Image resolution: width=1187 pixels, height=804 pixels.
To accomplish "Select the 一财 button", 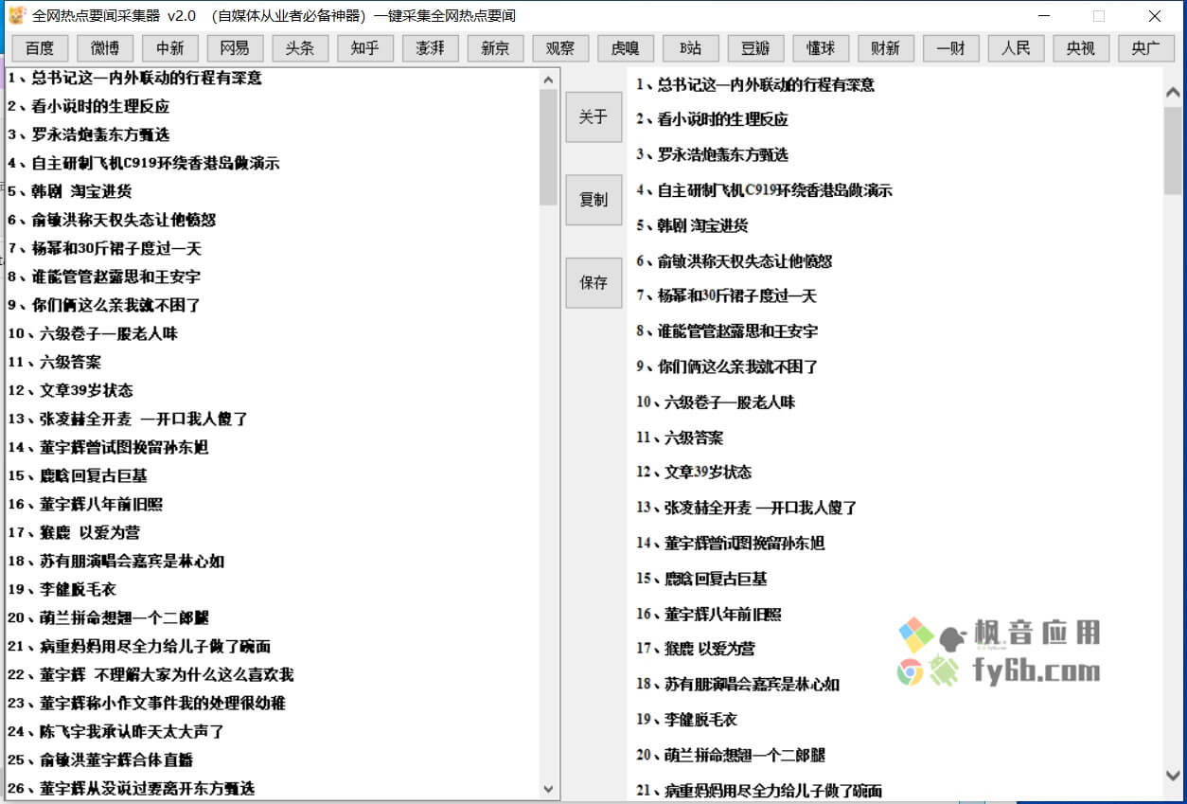I will click(950, 48).
